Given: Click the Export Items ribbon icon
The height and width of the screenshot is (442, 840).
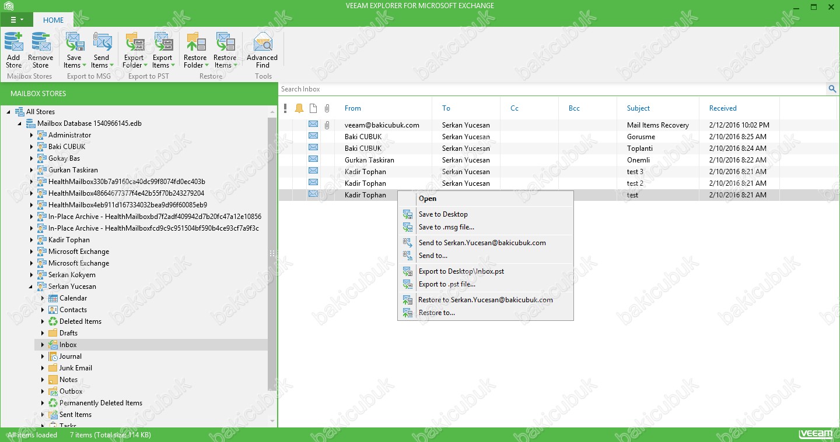Looking at the screenshot, I should (163, 42).
